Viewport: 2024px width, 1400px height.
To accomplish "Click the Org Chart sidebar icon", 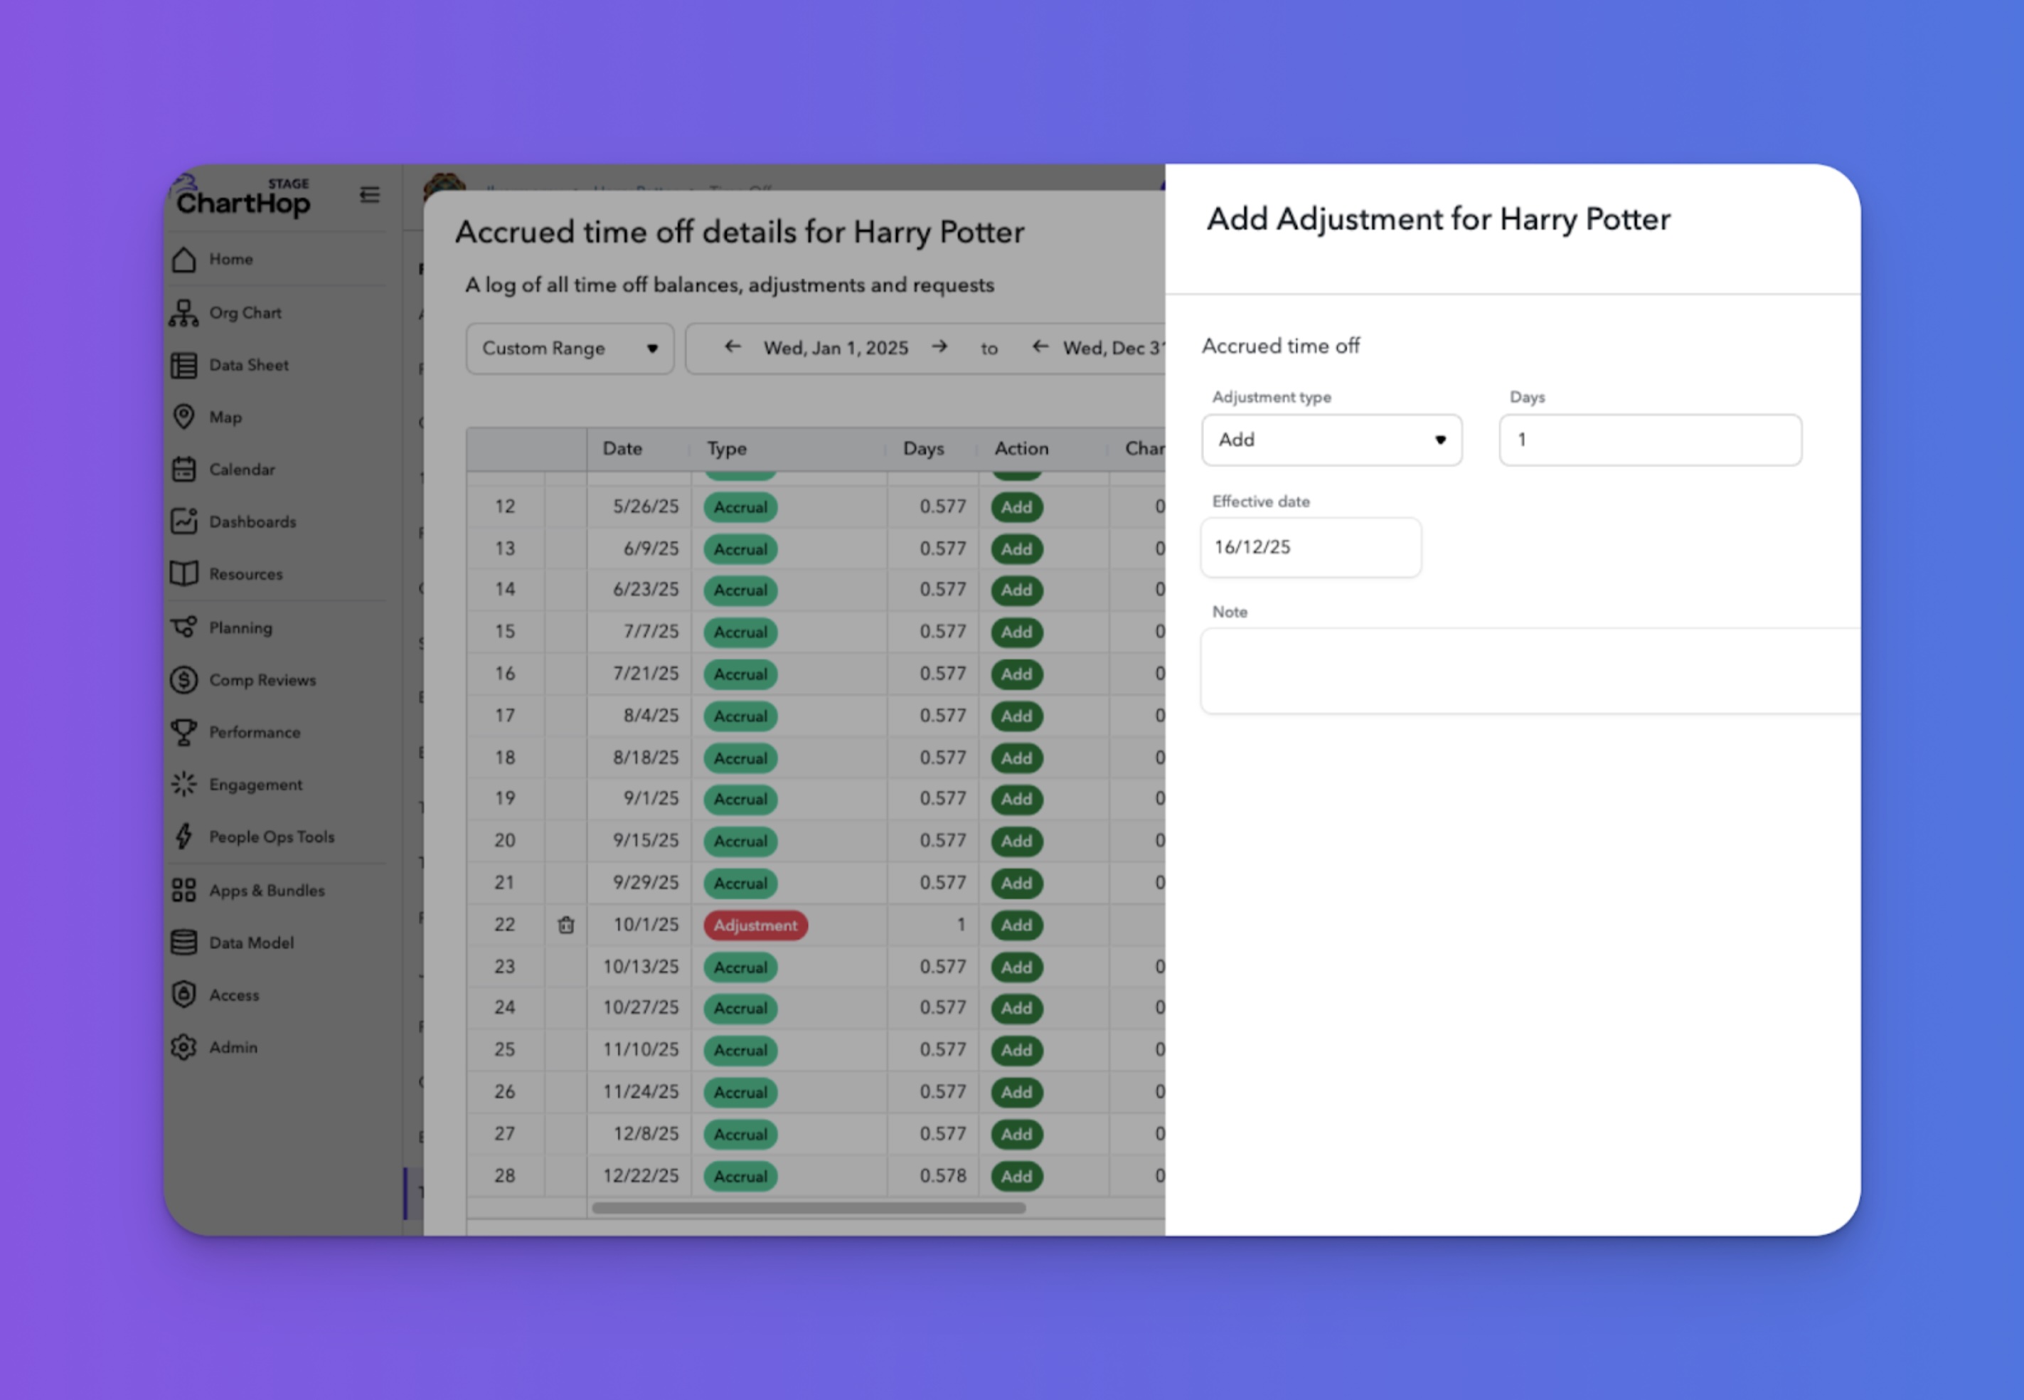I will [x=183, y=313].
